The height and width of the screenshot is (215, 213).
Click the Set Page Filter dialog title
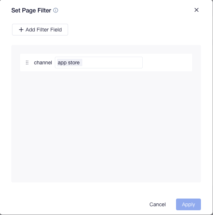point(31,10)
